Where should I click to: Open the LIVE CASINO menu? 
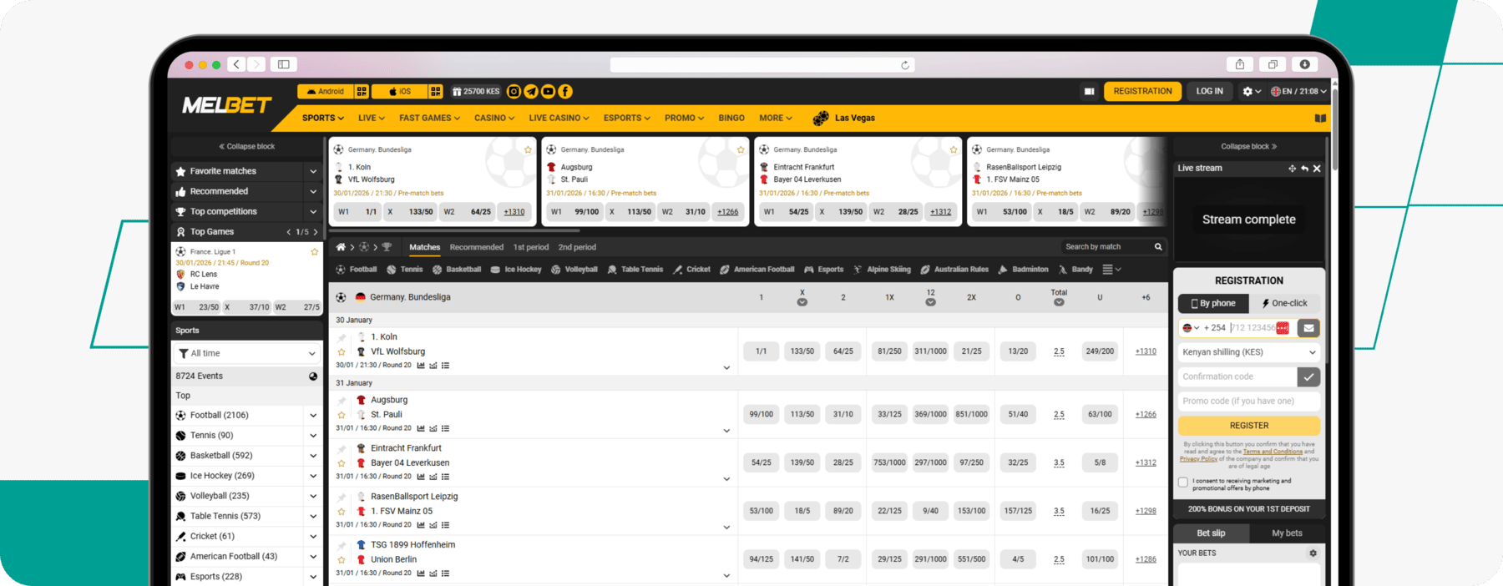(559, 119)
